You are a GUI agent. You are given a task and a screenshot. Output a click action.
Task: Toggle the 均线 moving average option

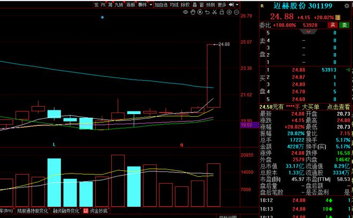pyautogui.click(x=174, y=5)
